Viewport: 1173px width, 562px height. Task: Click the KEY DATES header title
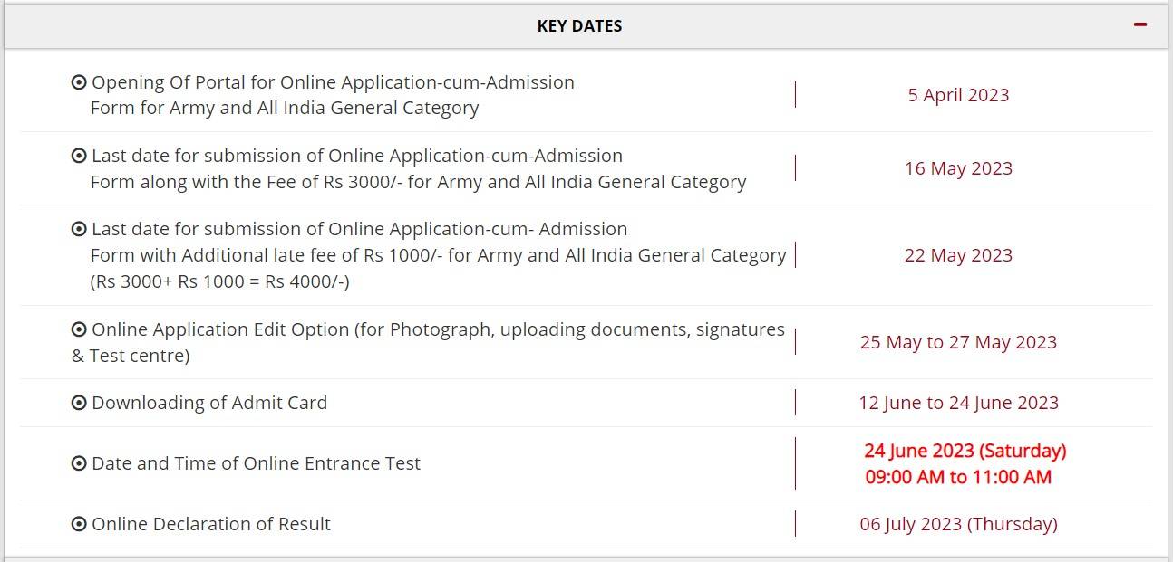[x=579, y=26]
